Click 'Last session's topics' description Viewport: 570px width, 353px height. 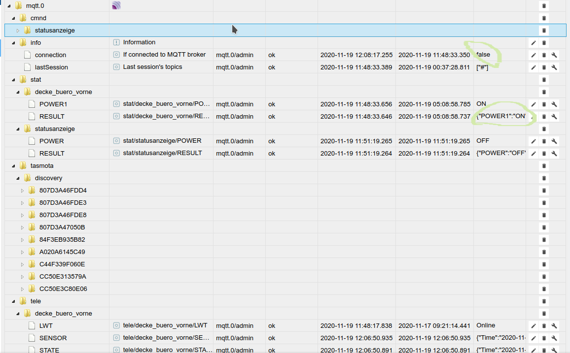pyautogui.click(x=152, y=67)
